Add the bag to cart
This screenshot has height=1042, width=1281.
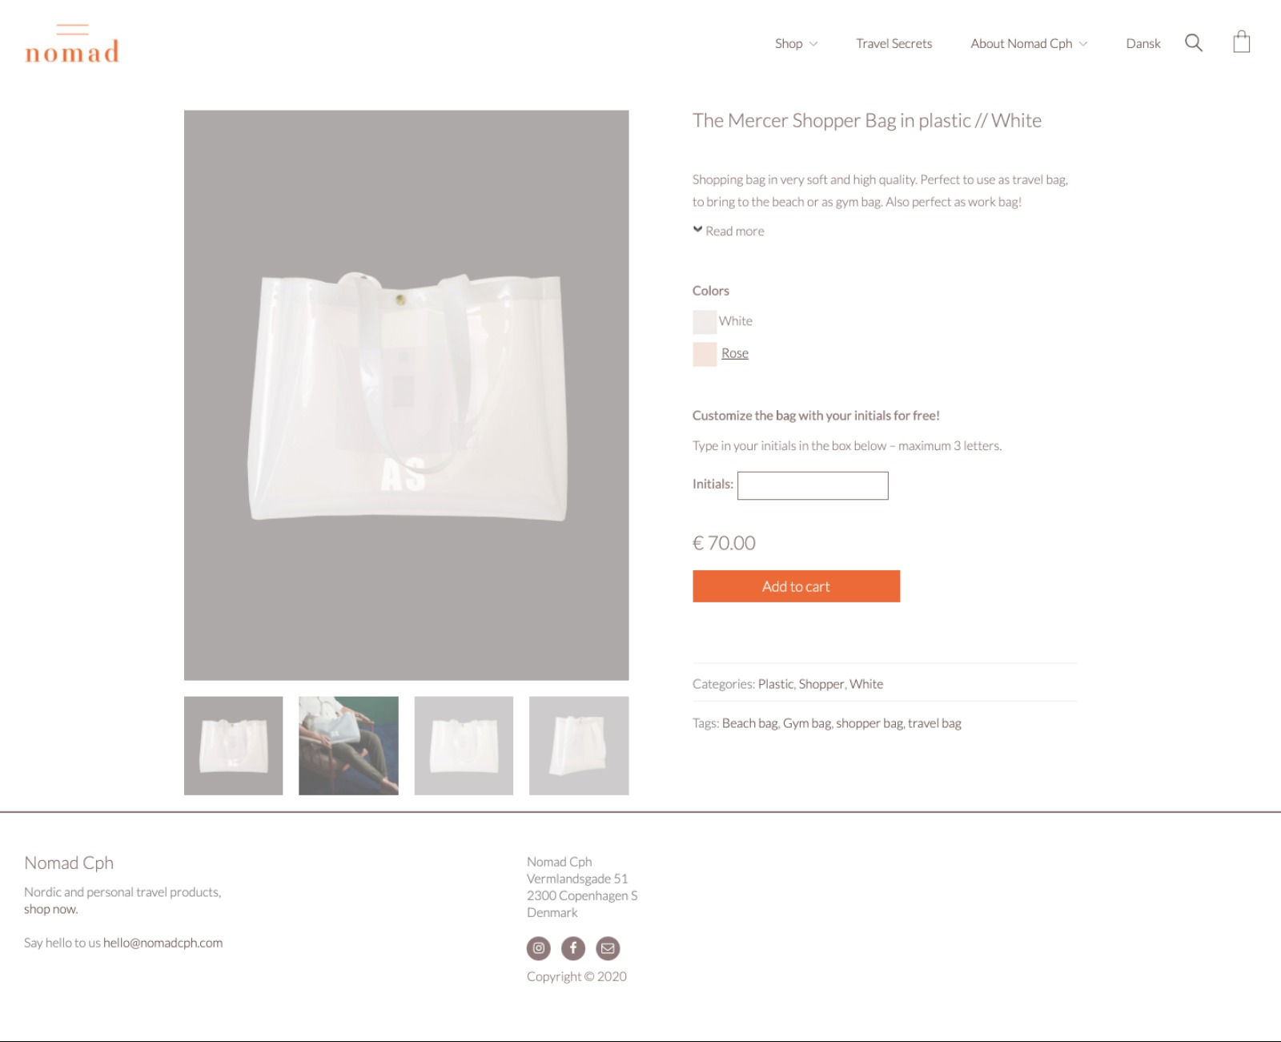pyautogui.click(x=796, y=586)
